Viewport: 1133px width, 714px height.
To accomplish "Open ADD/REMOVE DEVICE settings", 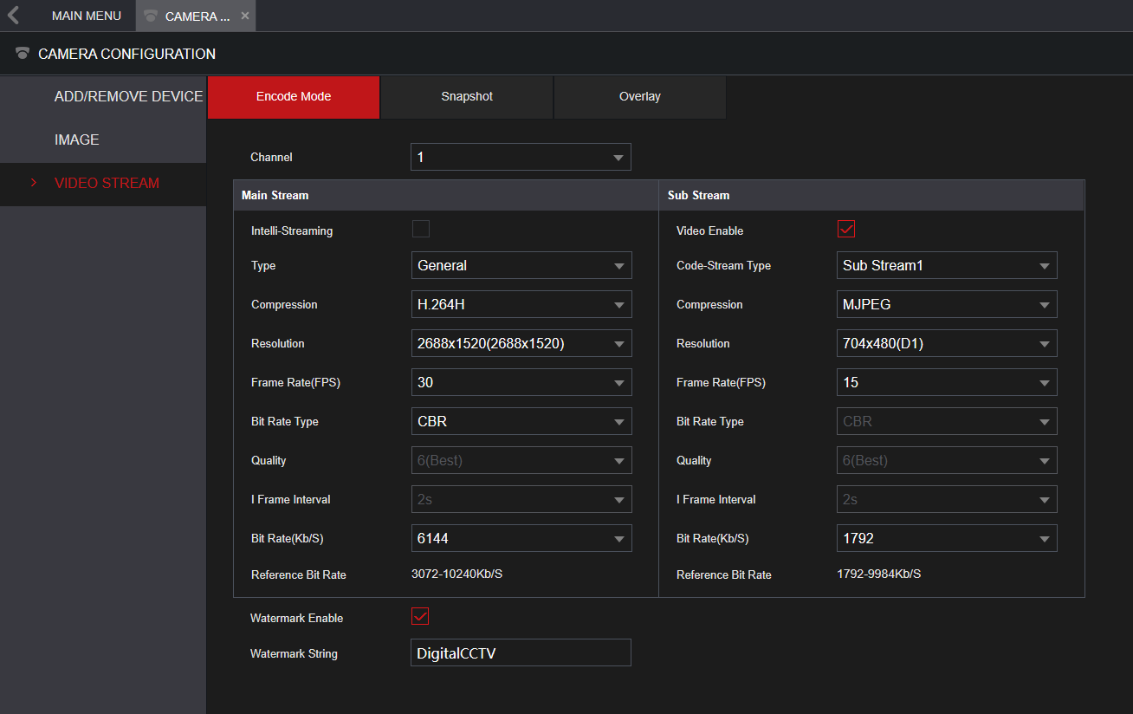I will point(128,96).
